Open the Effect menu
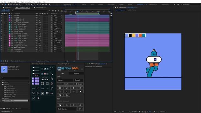The height and width of the screenshot is (113, 201). click(x=22, y=2)
